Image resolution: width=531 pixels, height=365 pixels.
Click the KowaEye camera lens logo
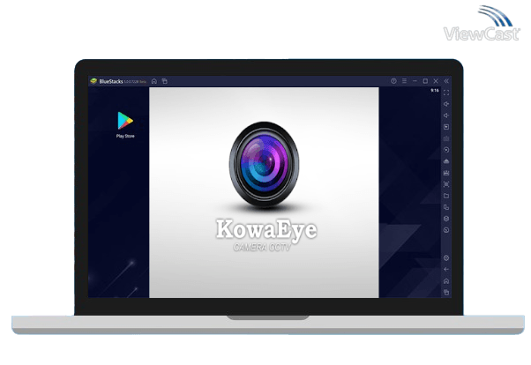264,164
